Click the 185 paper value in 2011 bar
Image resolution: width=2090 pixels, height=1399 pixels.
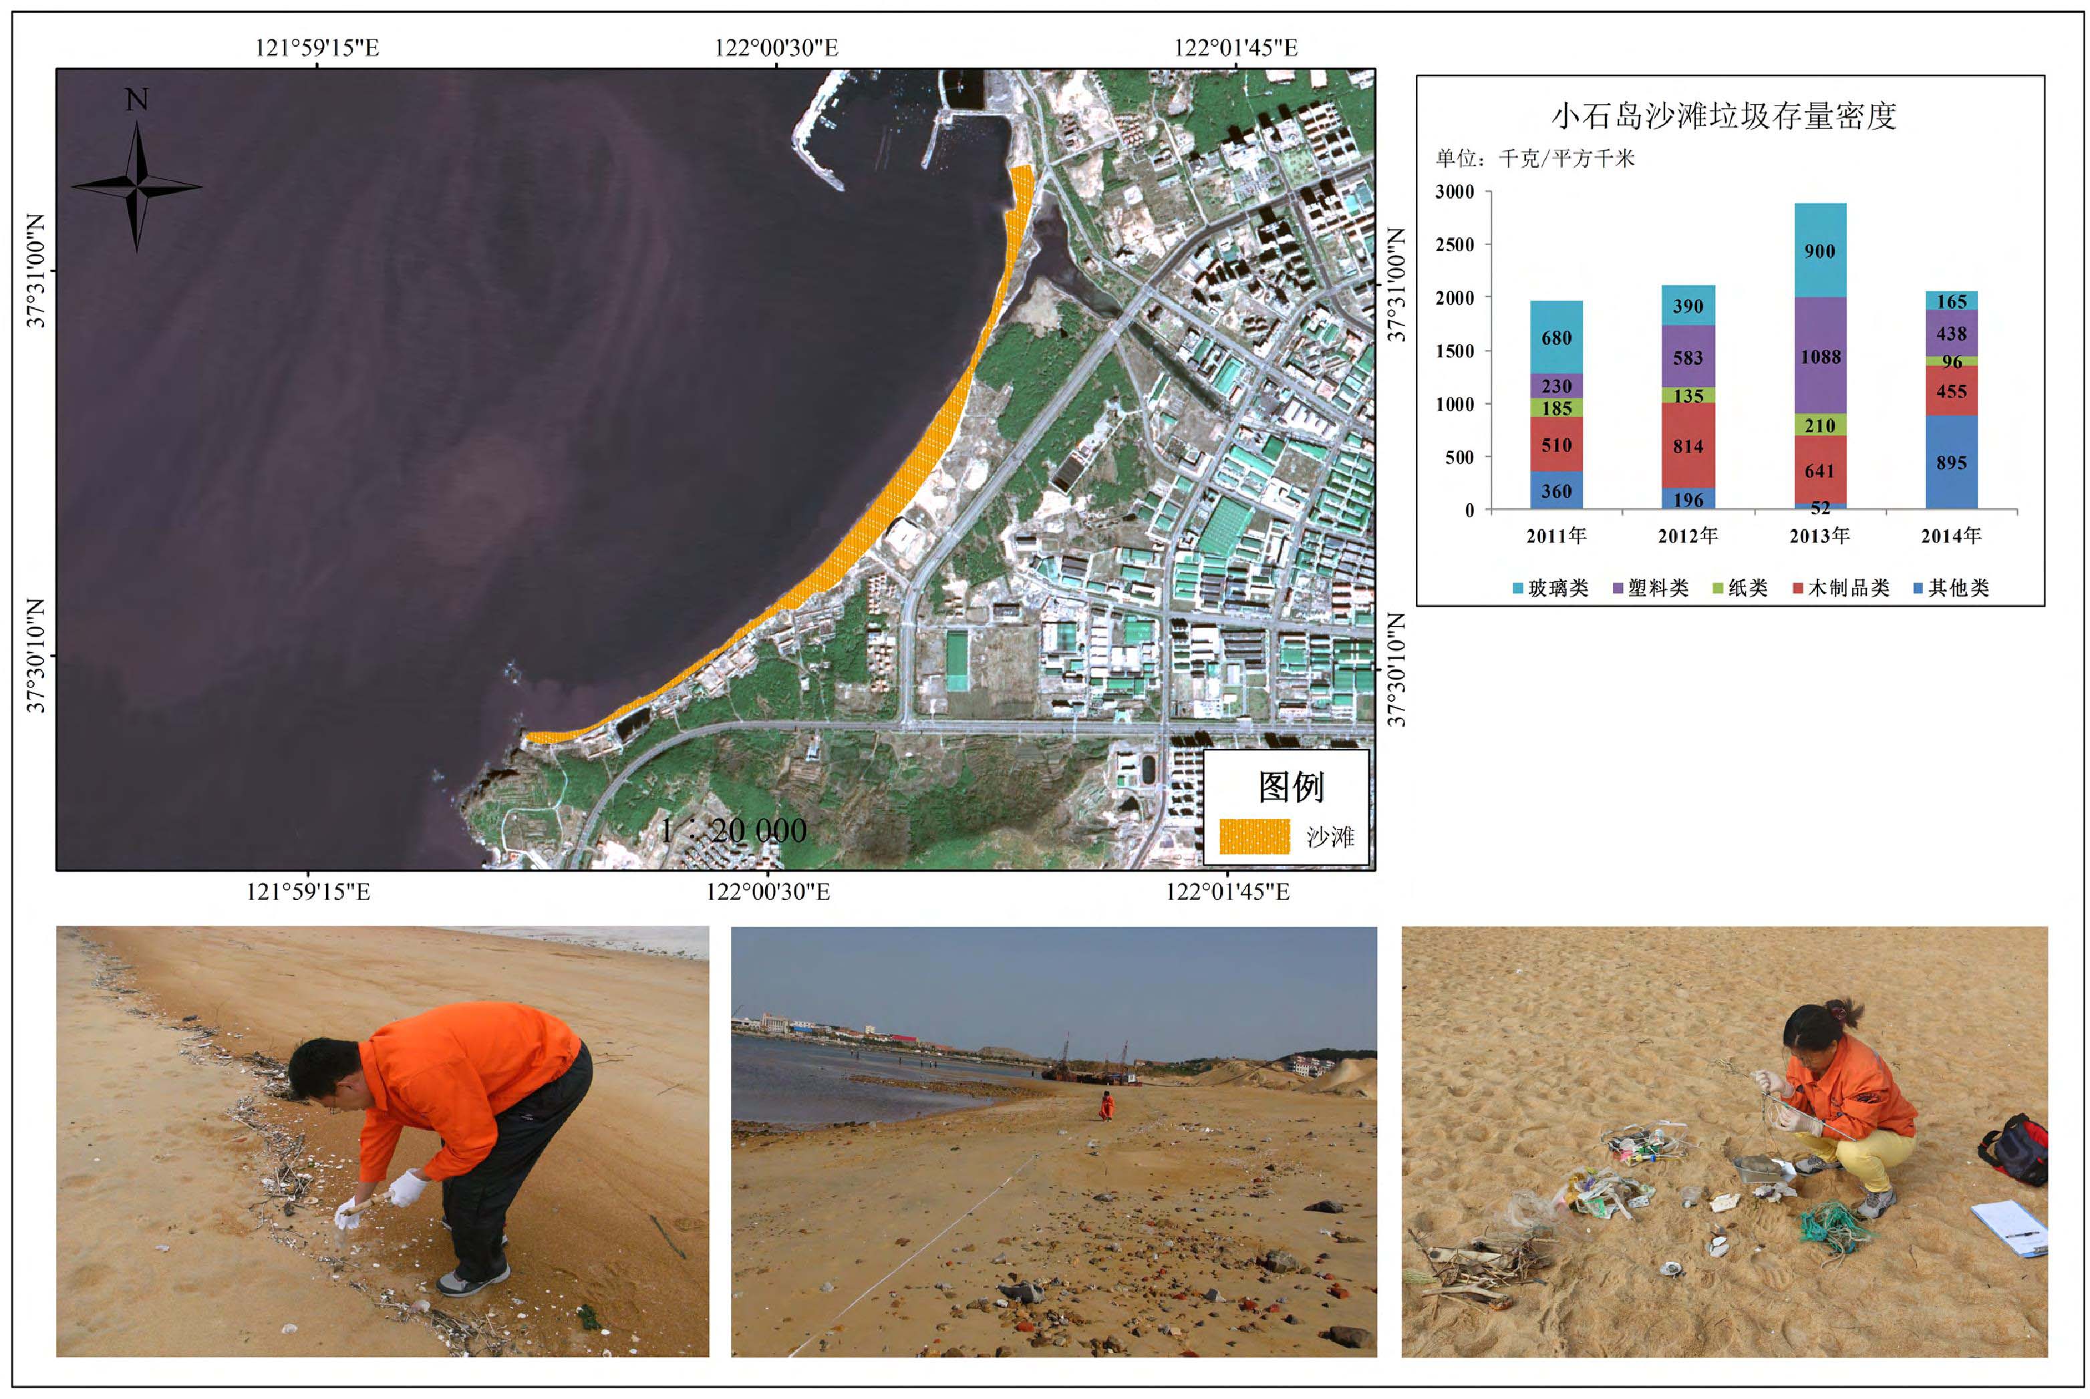pyautogui.click(x=1557, y=408)
